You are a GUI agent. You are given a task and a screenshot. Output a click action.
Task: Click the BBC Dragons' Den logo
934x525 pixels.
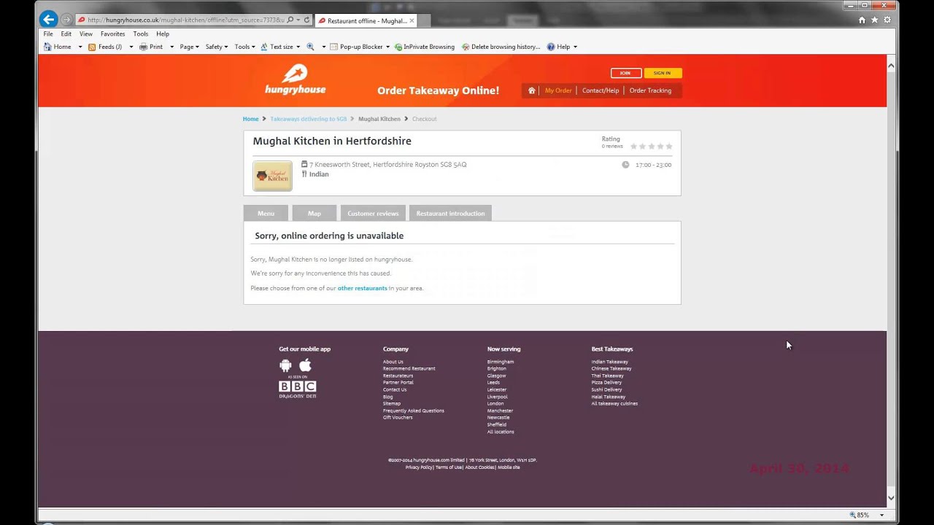pyautogui.click(x=297, y=389)
